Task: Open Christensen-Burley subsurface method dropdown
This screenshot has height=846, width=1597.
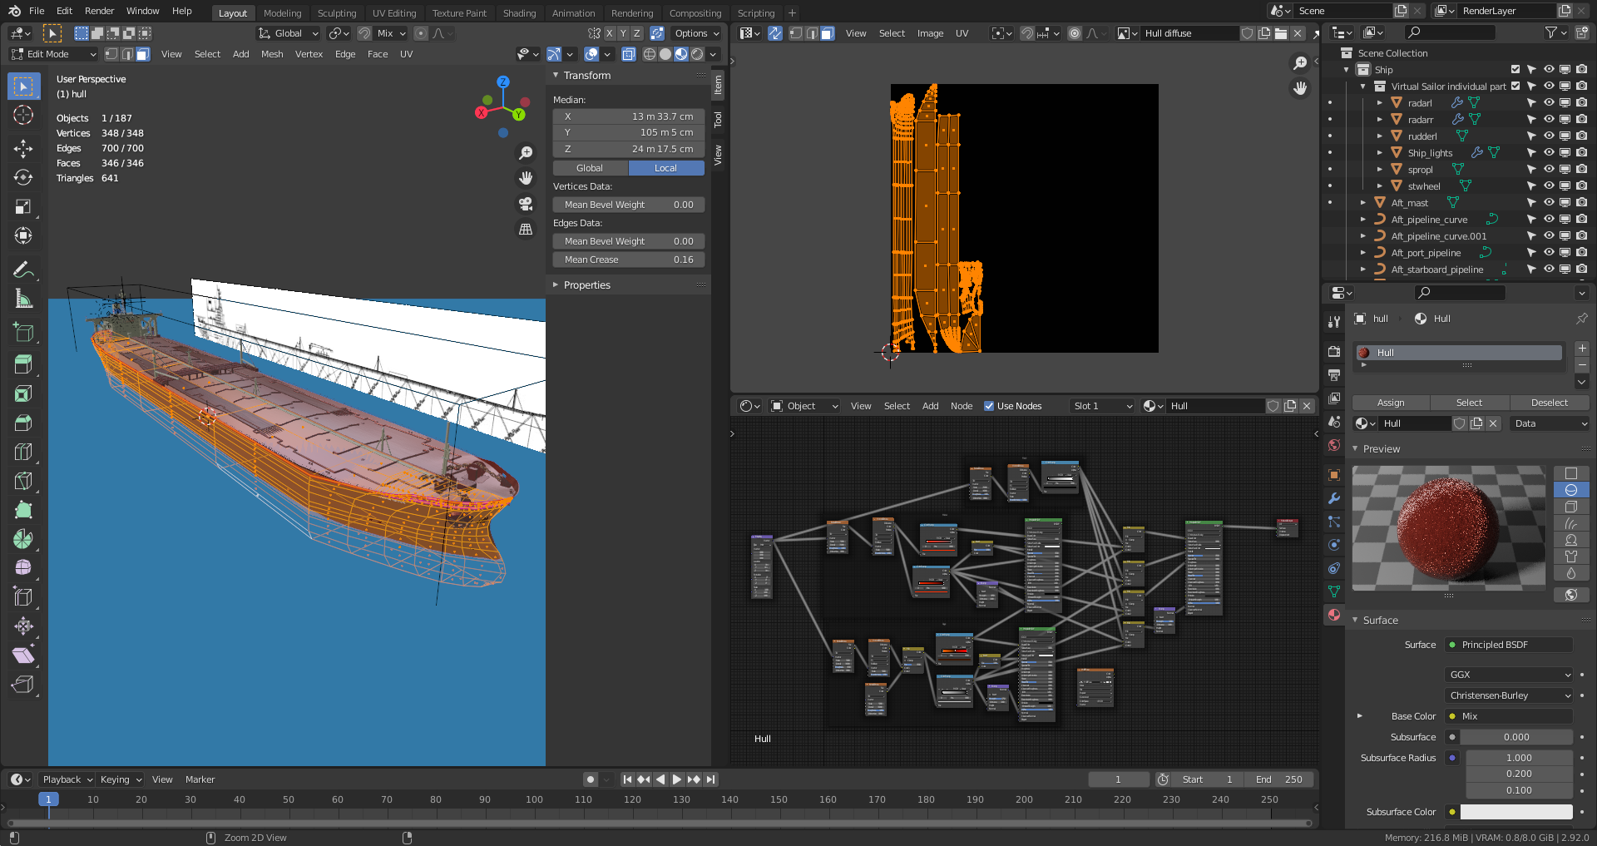Action: pos(1509,695)
